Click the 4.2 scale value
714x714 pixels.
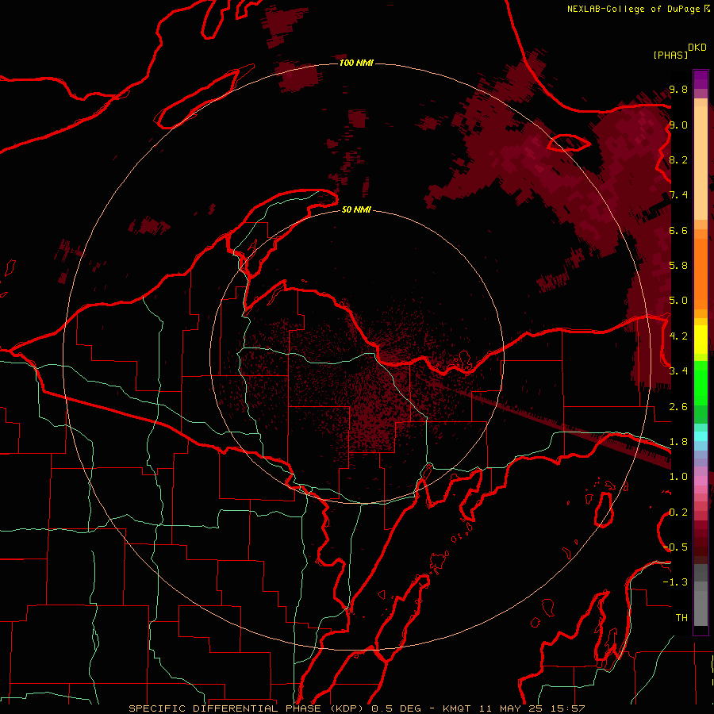[x=678, y=336]
